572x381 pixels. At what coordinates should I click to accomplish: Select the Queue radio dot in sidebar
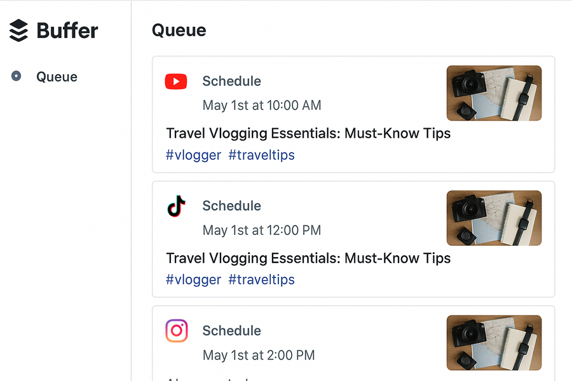pos(16,76)
